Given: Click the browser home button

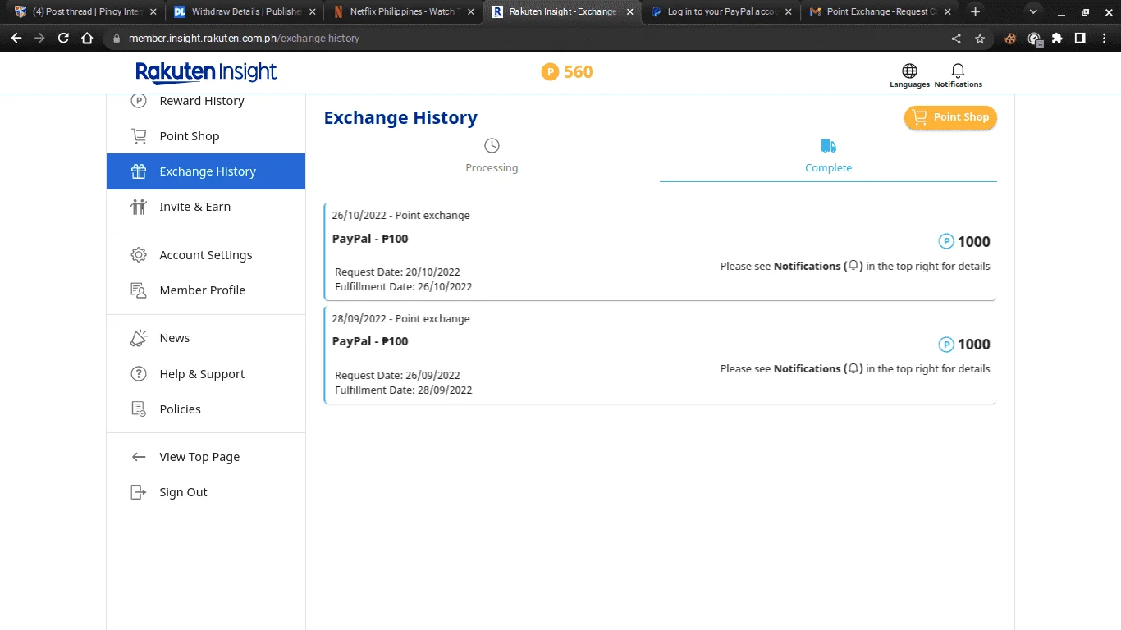Looking at the screenshot, I should coord(87,39).
